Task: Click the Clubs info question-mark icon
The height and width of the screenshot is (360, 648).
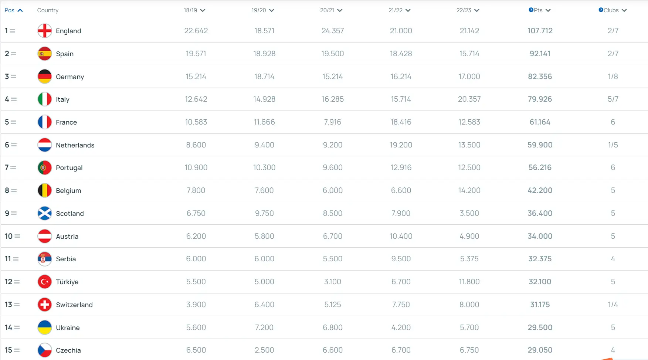Action: (x=601, y=10)
